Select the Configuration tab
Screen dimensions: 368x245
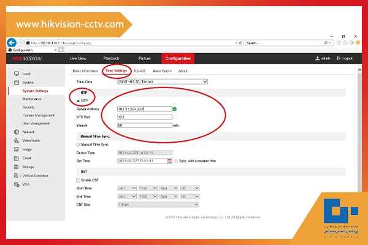pos(178,58)
